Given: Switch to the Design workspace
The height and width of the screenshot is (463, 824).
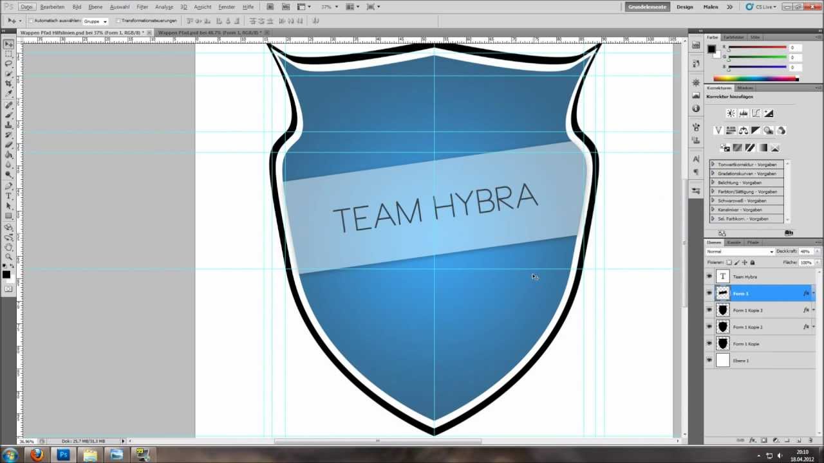Looking at the screenshot, I should (684, 7).
